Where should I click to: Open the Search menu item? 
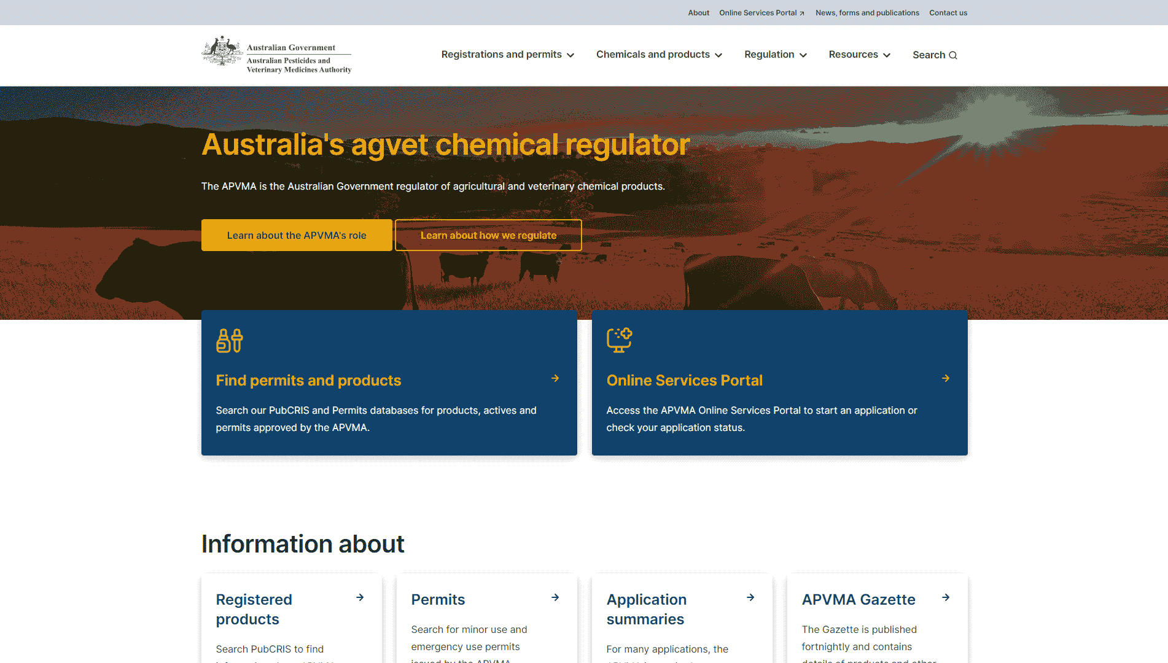click(935, 55)
